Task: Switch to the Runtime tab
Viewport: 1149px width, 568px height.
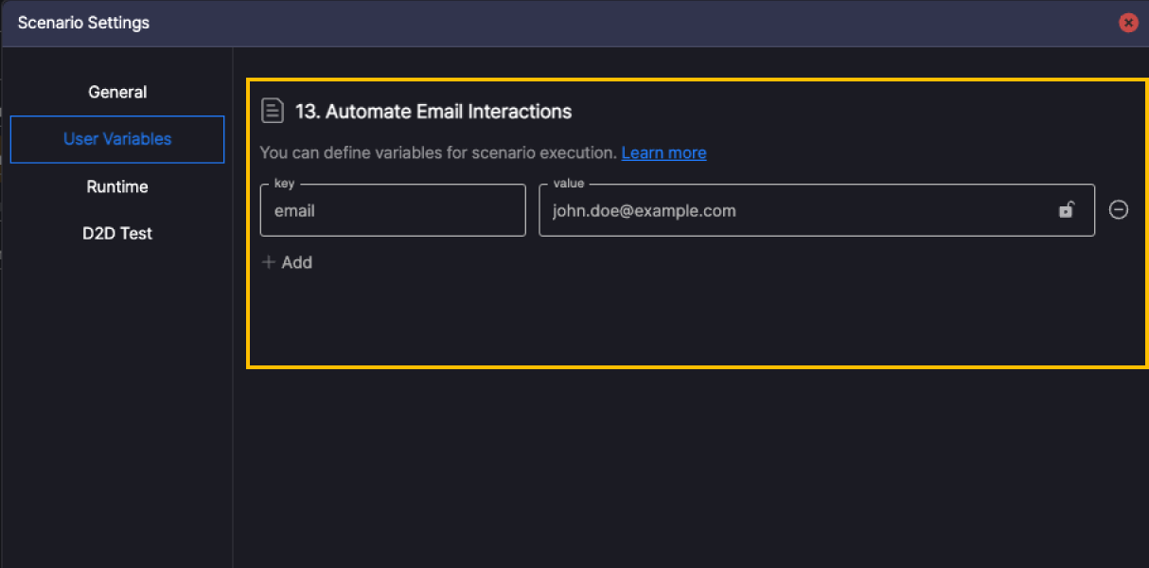Action: click(x=117, y=186)
